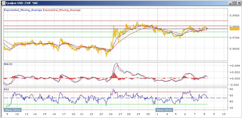Click date label 27 on time axis

pyautogui.click(x=120, y=114)
